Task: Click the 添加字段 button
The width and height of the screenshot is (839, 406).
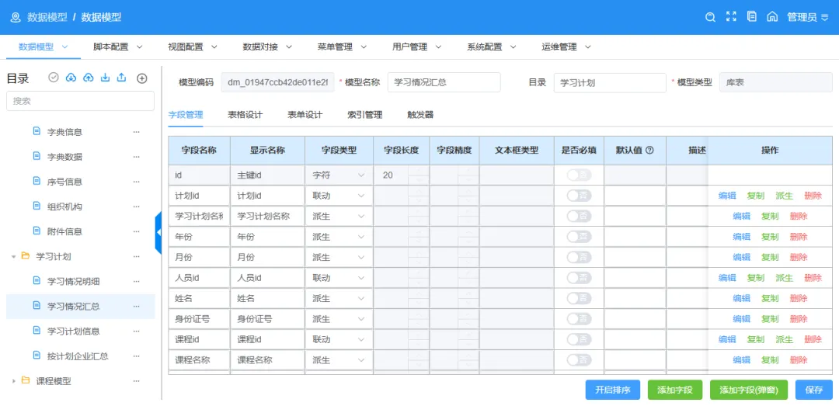Action: (675, 390)
